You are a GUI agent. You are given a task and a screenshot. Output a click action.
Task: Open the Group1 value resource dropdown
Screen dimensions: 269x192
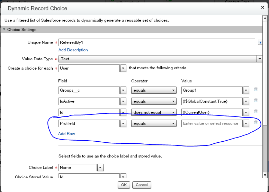246,90
